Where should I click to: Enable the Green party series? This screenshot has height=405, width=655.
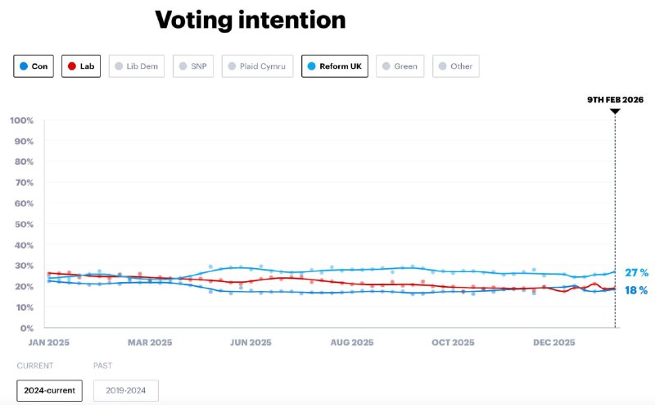pos(400,66)
